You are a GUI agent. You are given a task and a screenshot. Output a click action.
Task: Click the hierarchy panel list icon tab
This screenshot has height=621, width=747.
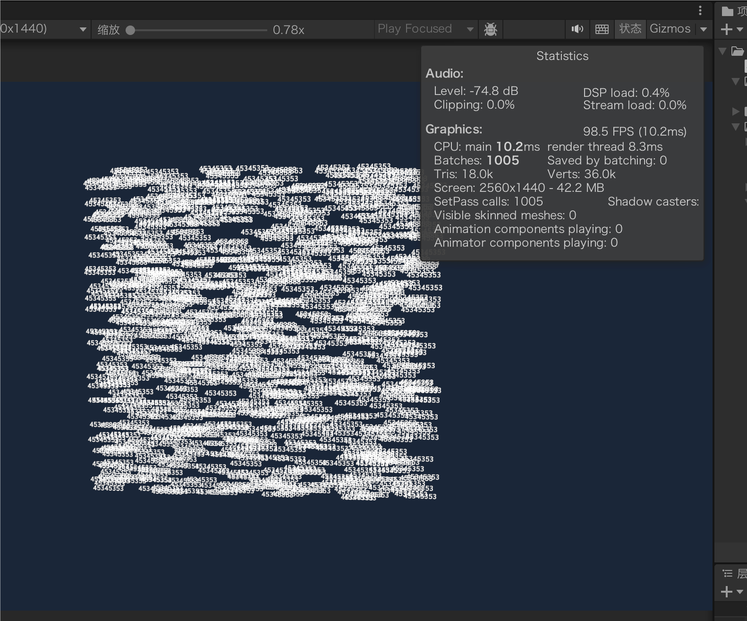pos(728,574)
